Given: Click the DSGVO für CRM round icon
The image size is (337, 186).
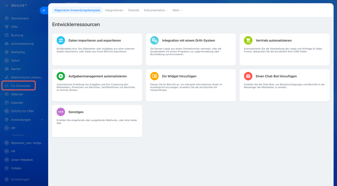Looking at the screenshot, I should [7, 111].
